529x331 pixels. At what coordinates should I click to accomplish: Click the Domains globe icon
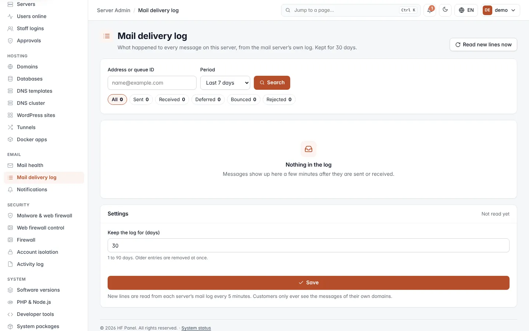10,67
